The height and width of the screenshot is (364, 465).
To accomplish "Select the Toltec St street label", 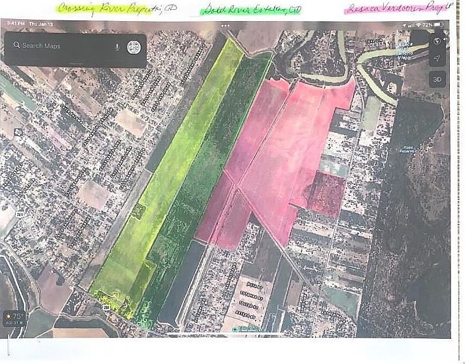I will tap(249, 305).
